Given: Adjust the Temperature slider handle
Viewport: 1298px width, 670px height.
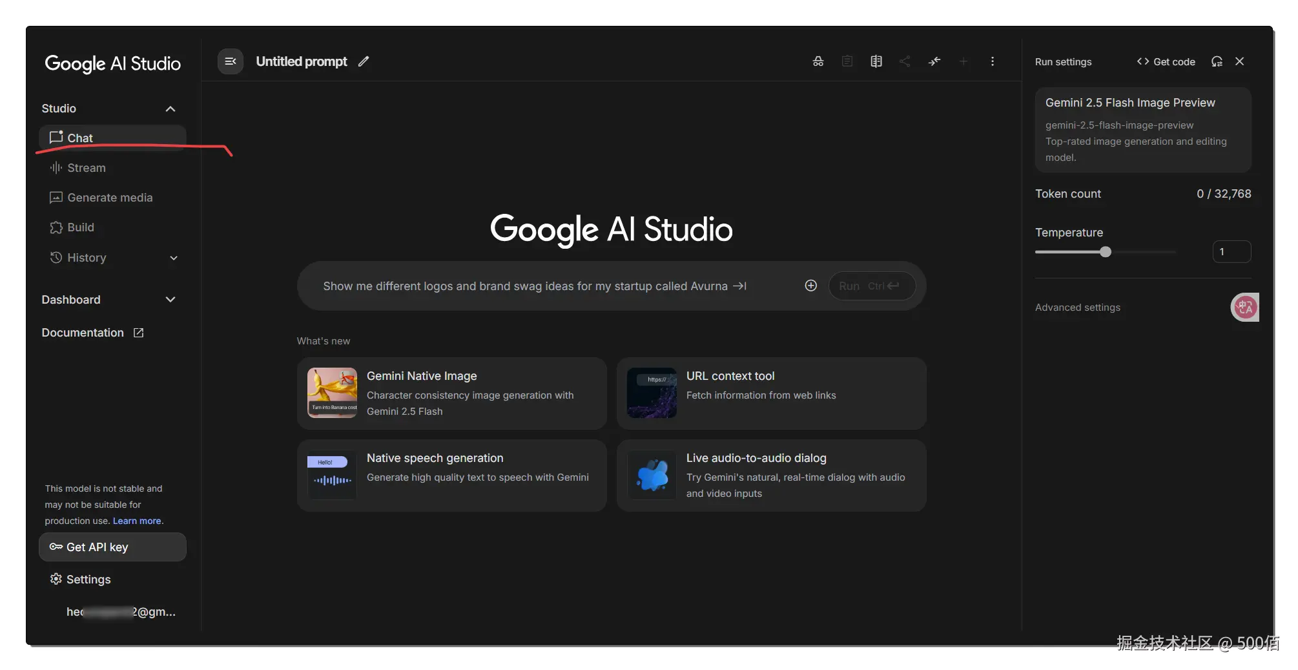Looking at the screenshot, I should pyautogui.click(x=1106, y=252).
